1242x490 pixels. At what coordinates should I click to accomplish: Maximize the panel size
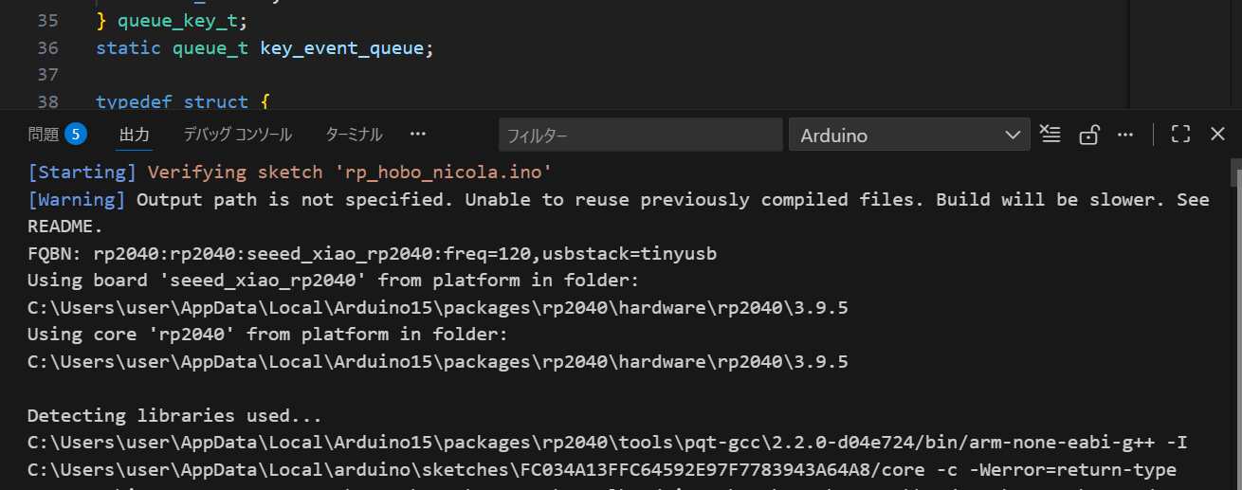[1180, 135]
